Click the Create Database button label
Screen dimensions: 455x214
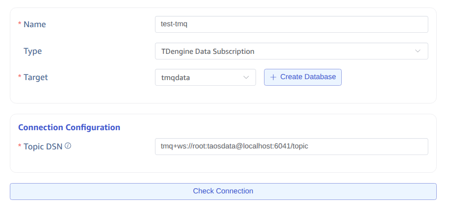tap(308, 77)
